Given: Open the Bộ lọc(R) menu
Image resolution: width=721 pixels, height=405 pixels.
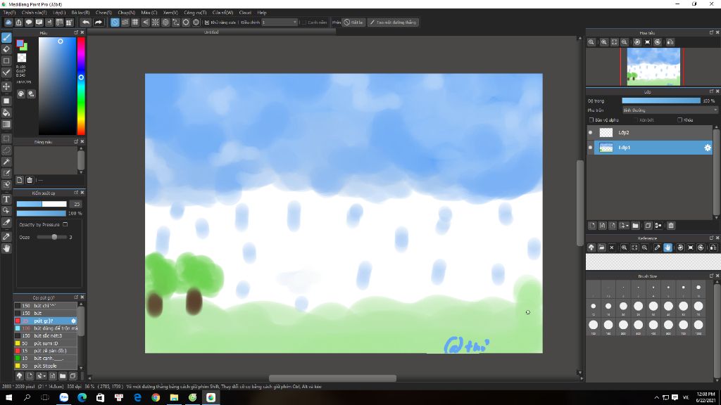Looking at the screenshot, I should pos(80,13).
